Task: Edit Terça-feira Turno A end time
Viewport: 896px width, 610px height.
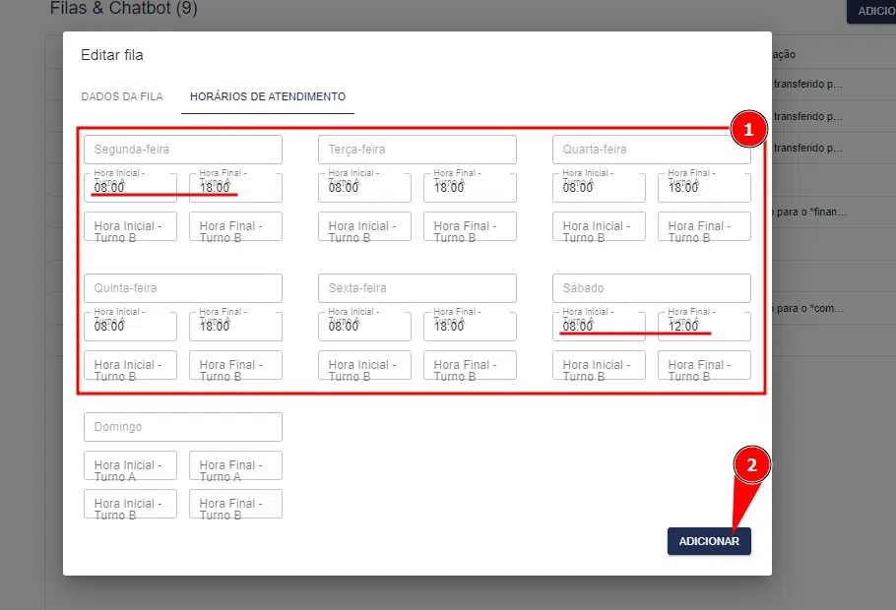Action: tap(470, 187)
